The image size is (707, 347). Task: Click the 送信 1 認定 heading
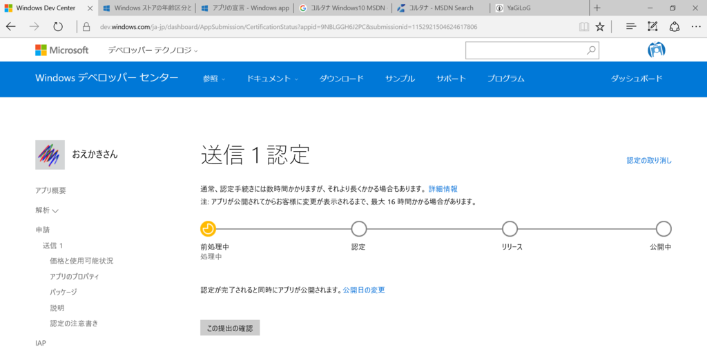255,155
